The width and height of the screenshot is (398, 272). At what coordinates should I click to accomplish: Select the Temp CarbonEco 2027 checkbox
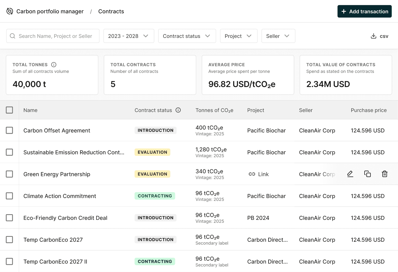tap(9, 239)
